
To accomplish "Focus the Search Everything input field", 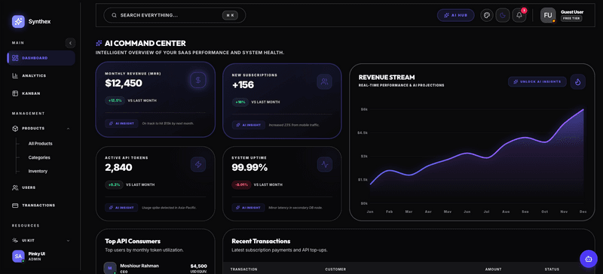I will point(175,15).
